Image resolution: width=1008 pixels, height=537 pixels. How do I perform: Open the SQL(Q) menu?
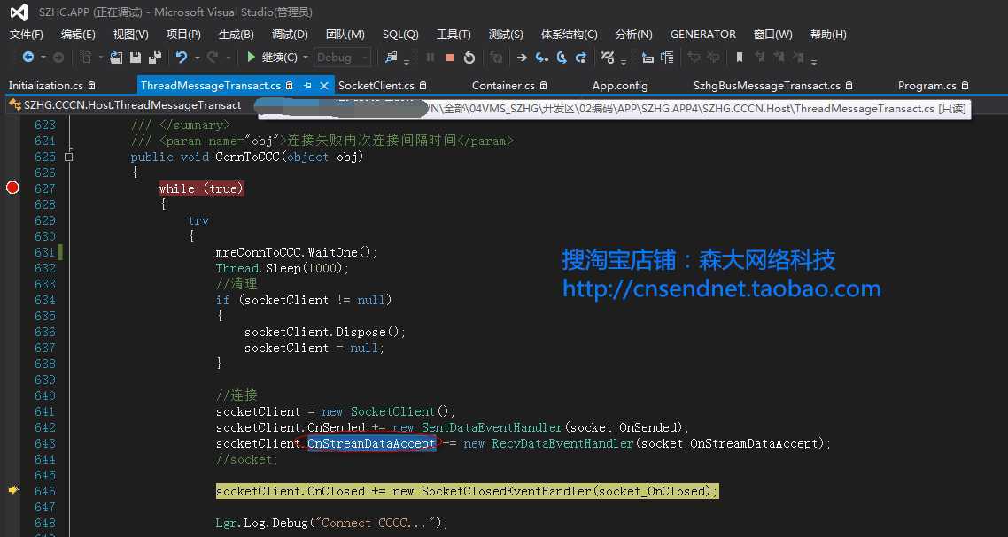[400, 34]
